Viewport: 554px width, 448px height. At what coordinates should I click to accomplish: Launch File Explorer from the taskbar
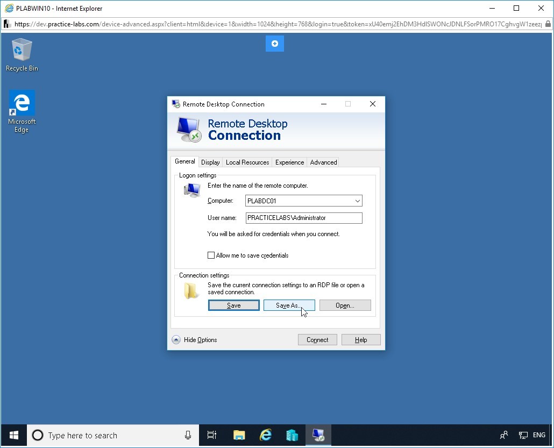click(239, 435)
